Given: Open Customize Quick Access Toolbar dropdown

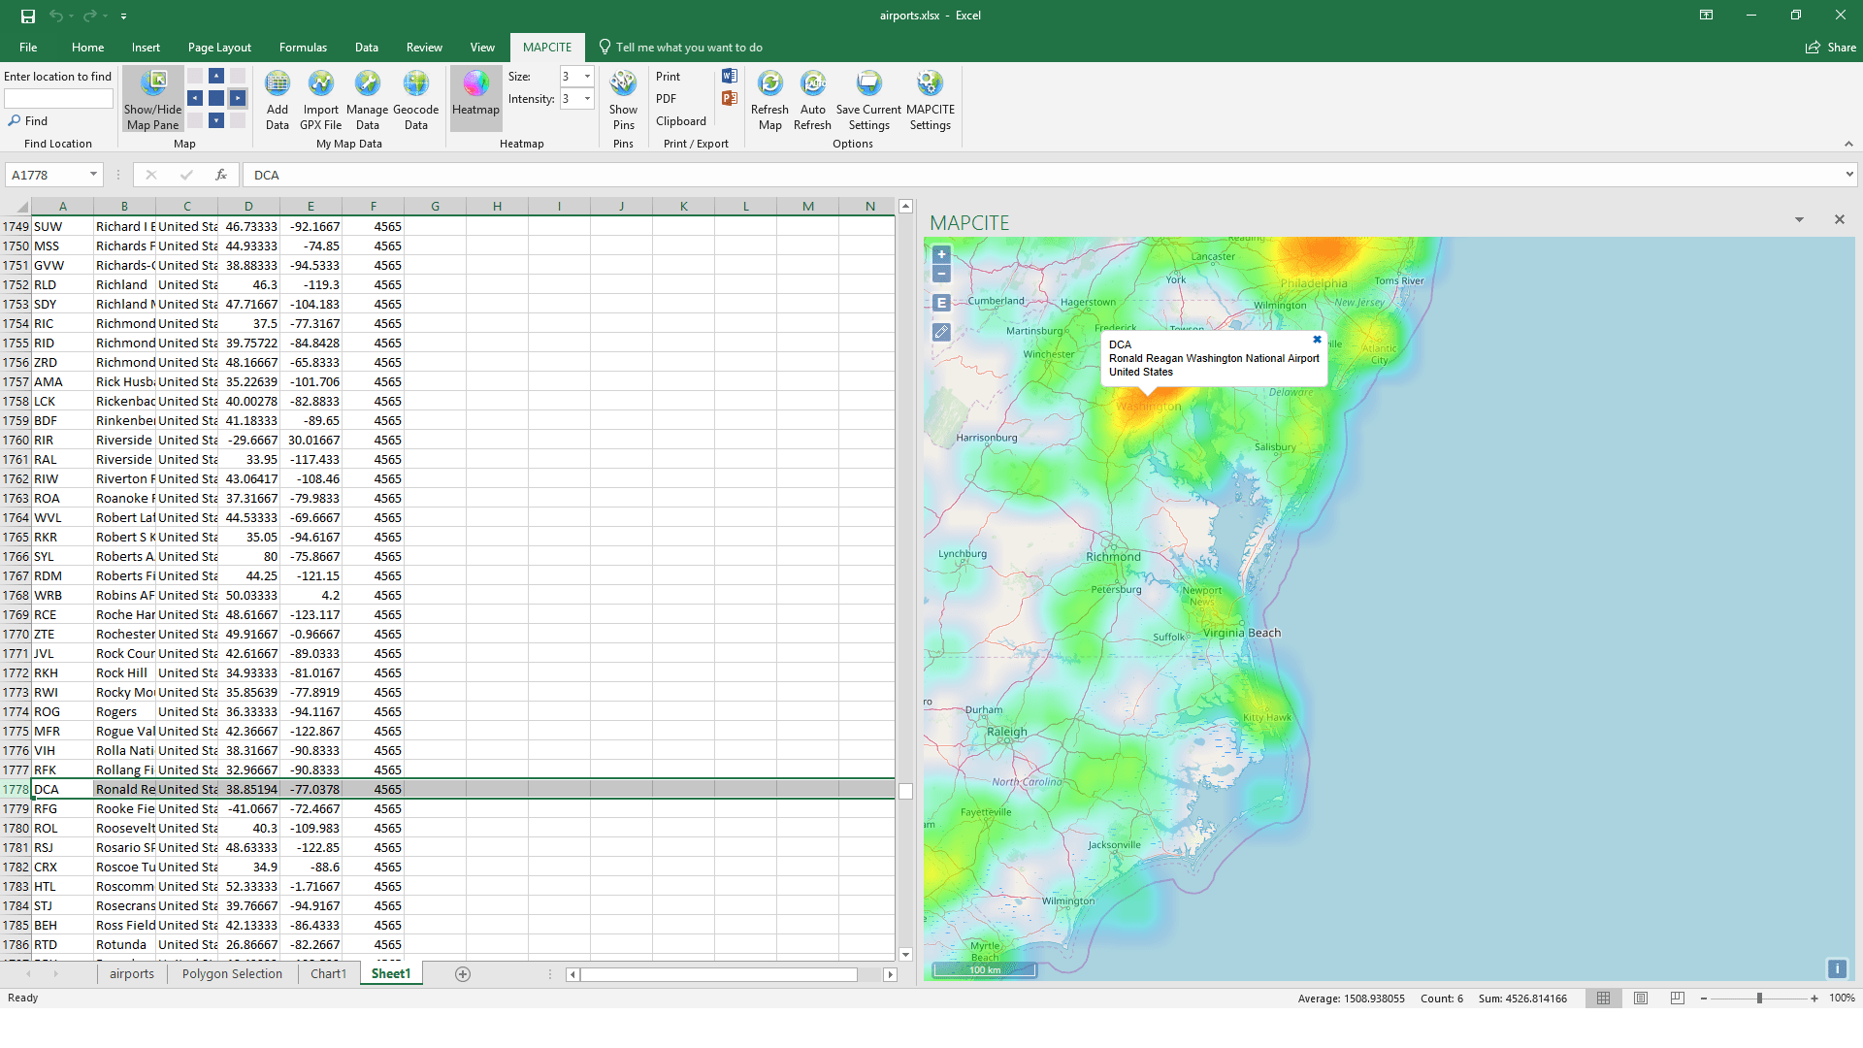Looking at the screenshot, I should click(123, 16).
